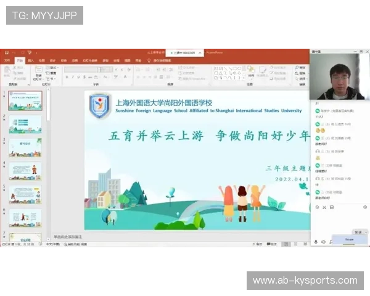370x296 pixels.
Task: Click the 发送 (Send) button in chat
Action: coord(358,232)
